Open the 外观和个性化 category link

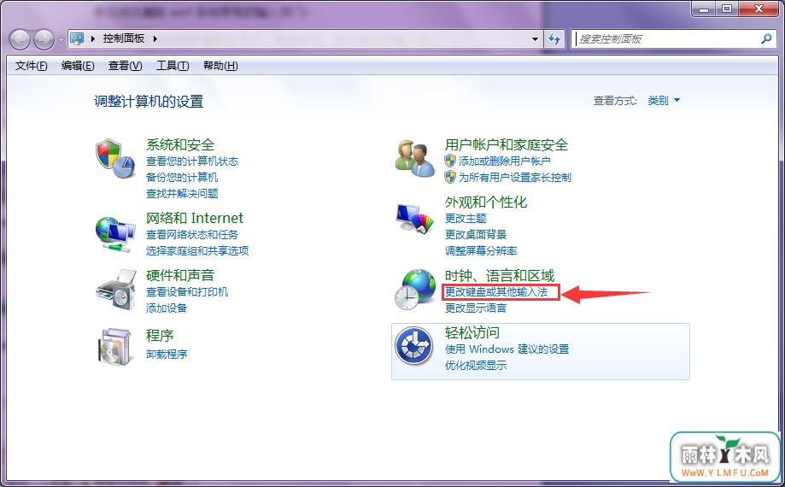point(486,202)
